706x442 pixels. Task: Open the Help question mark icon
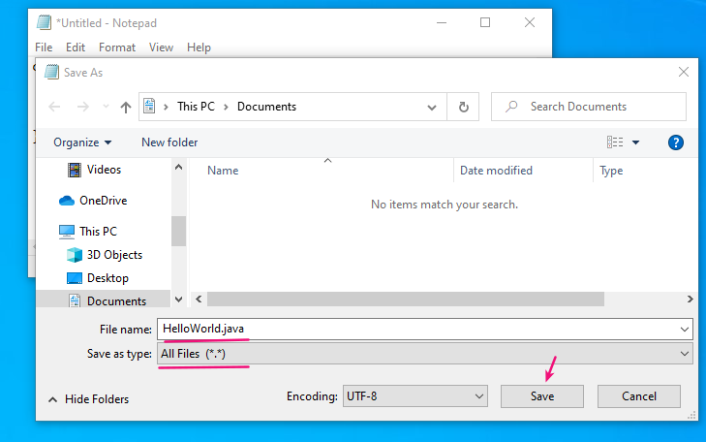click(x=676, y=142)
